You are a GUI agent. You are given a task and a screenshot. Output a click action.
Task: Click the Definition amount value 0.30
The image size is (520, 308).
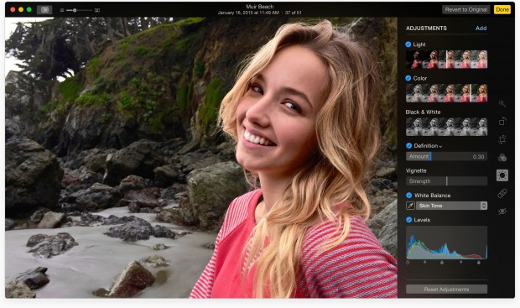click(479, 157)
